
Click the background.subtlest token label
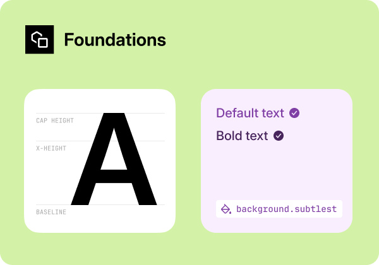coord(286,209)
